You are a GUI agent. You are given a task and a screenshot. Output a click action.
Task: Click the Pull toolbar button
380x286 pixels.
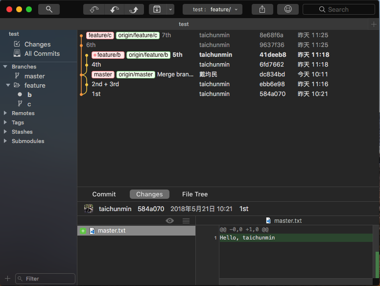114,9
